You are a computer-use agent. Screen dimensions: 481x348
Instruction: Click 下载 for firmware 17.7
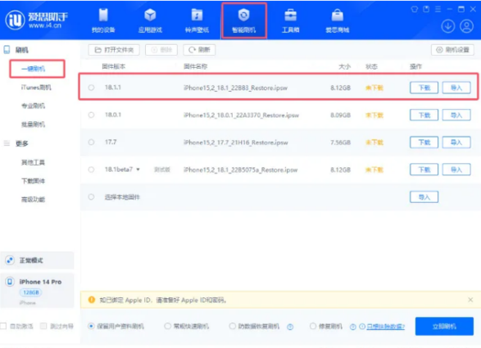(x=424, y=142)
